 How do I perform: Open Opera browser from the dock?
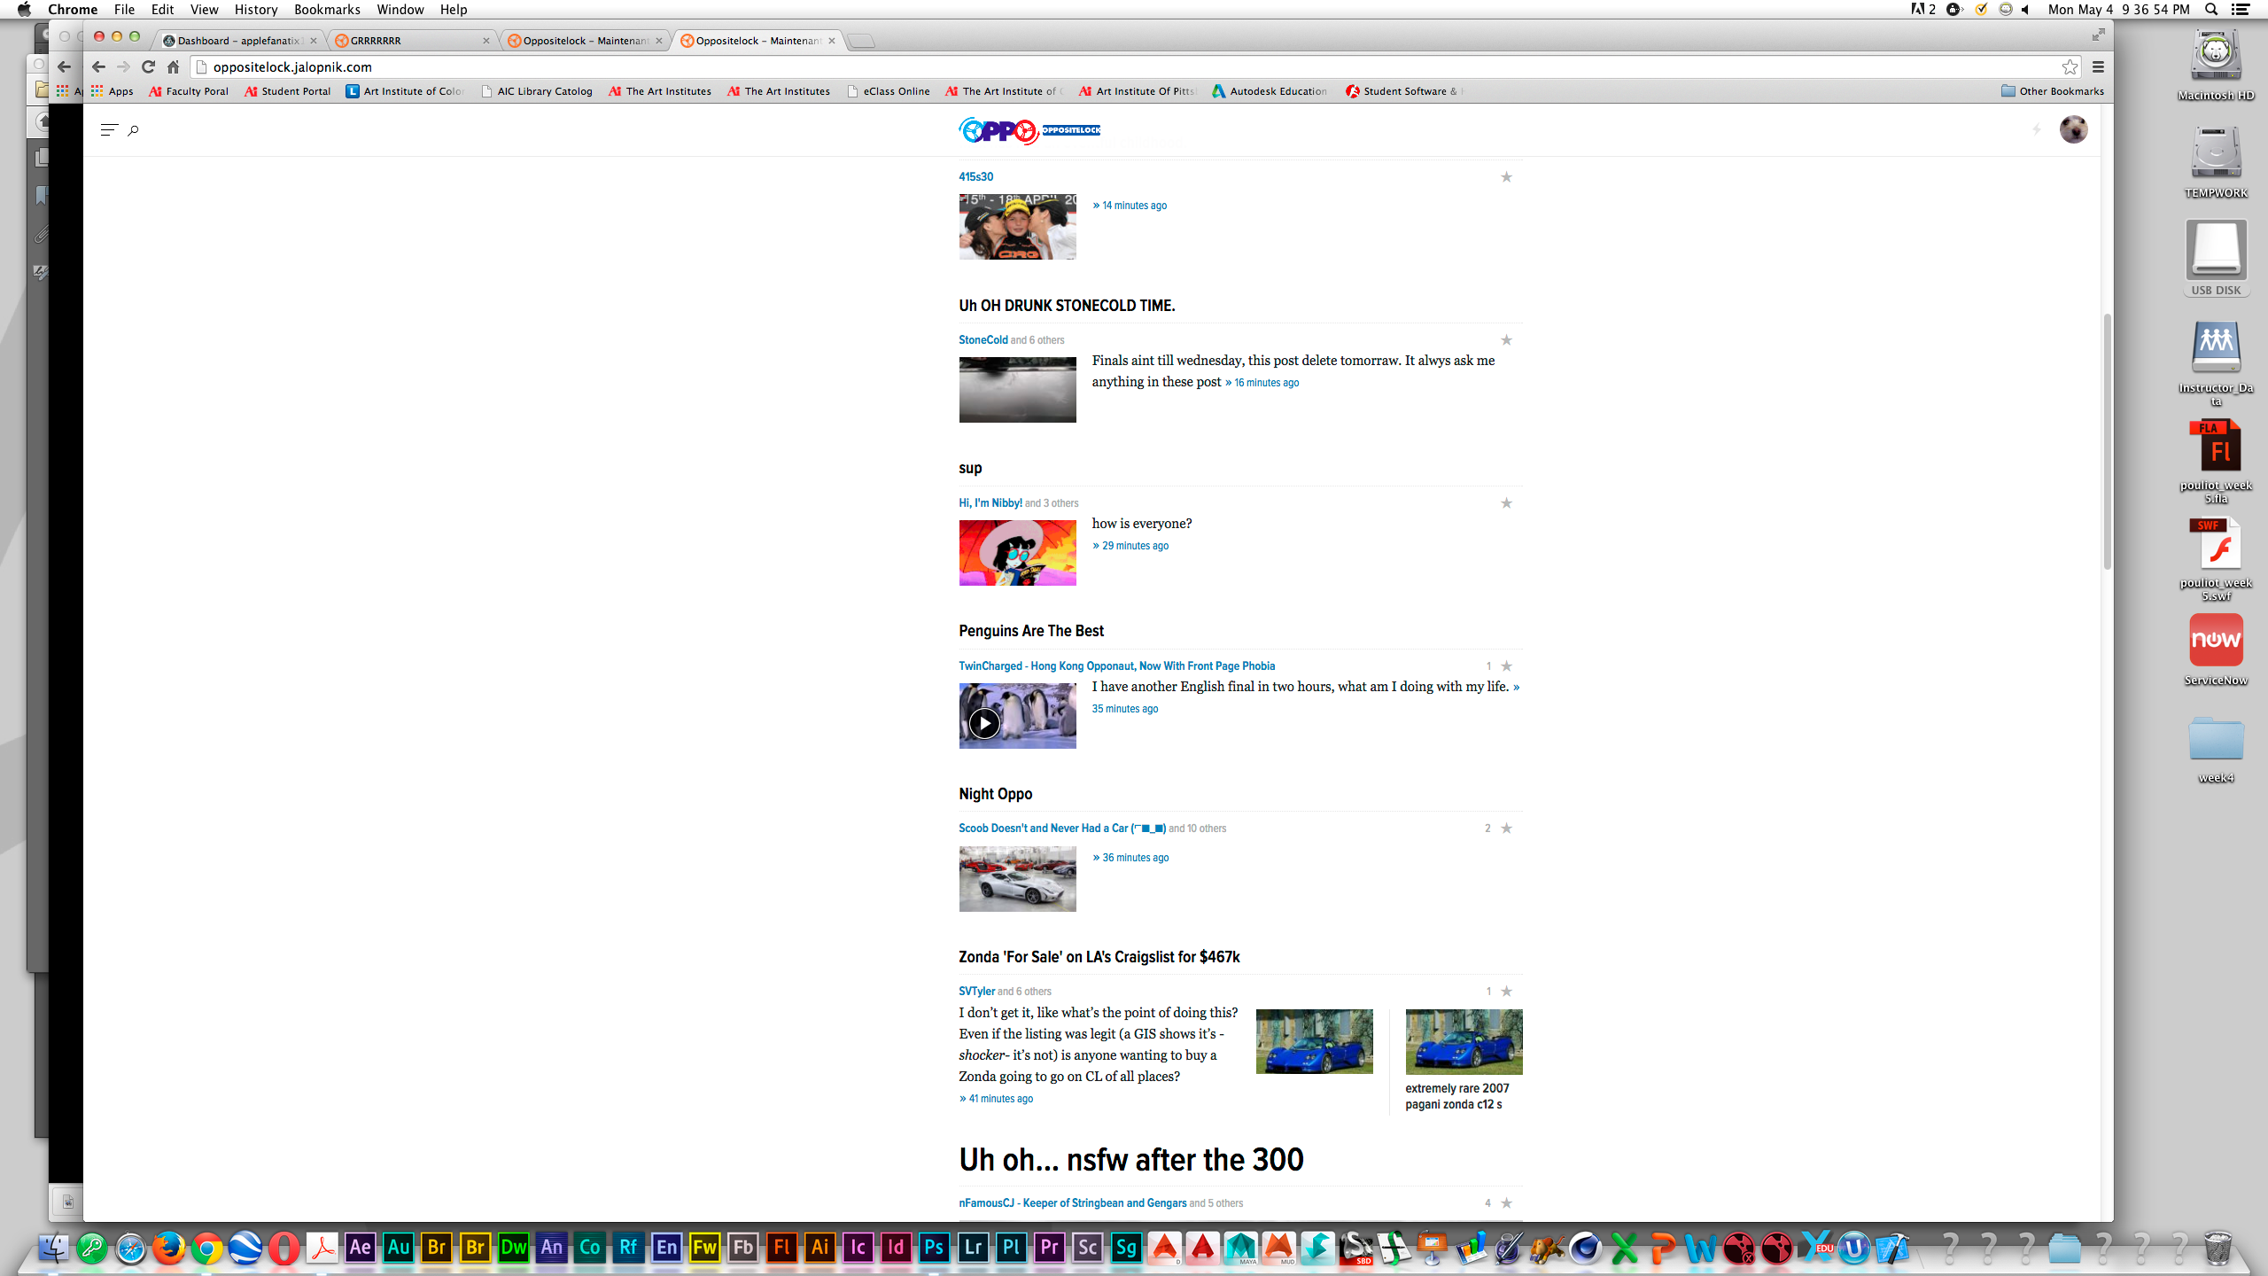(x=283, y=1248)
